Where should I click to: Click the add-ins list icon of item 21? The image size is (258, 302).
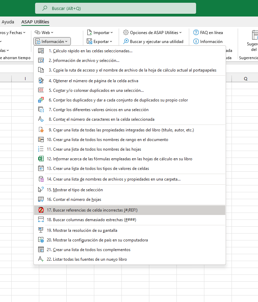click(41, 250)
